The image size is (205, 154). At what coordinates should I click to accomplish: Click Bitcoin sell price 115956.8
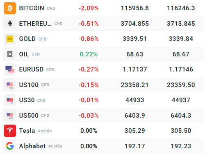click(x=135, y=8)
